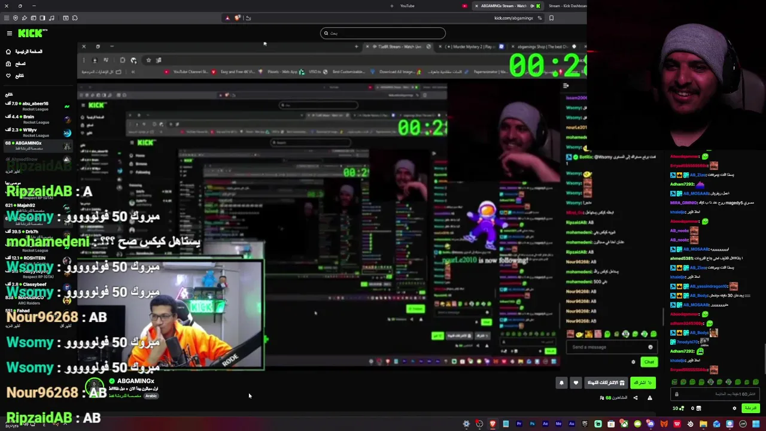The image size is (766, 431).
Task: Click the Kick search box
Action: 383,33
